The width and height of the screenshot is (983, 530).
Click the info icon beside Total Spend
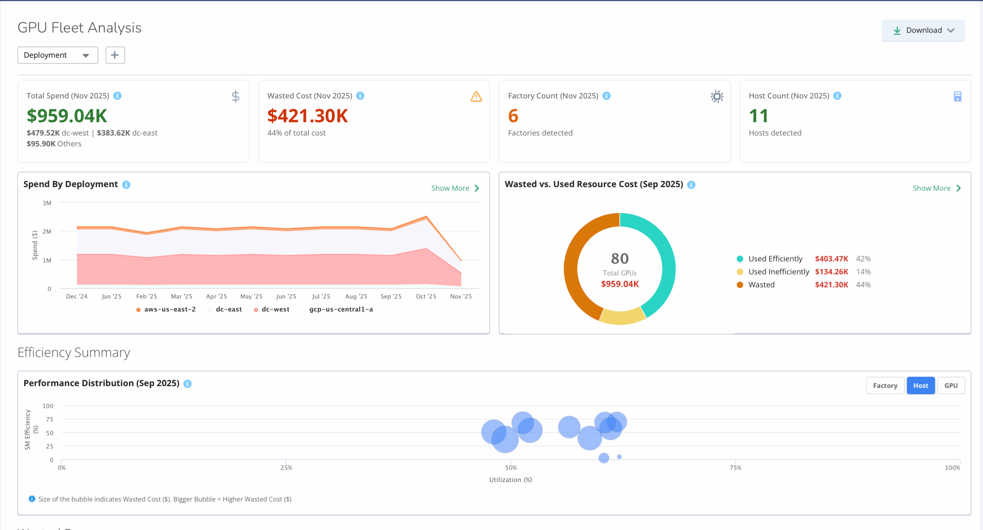[x=117, y=96]
